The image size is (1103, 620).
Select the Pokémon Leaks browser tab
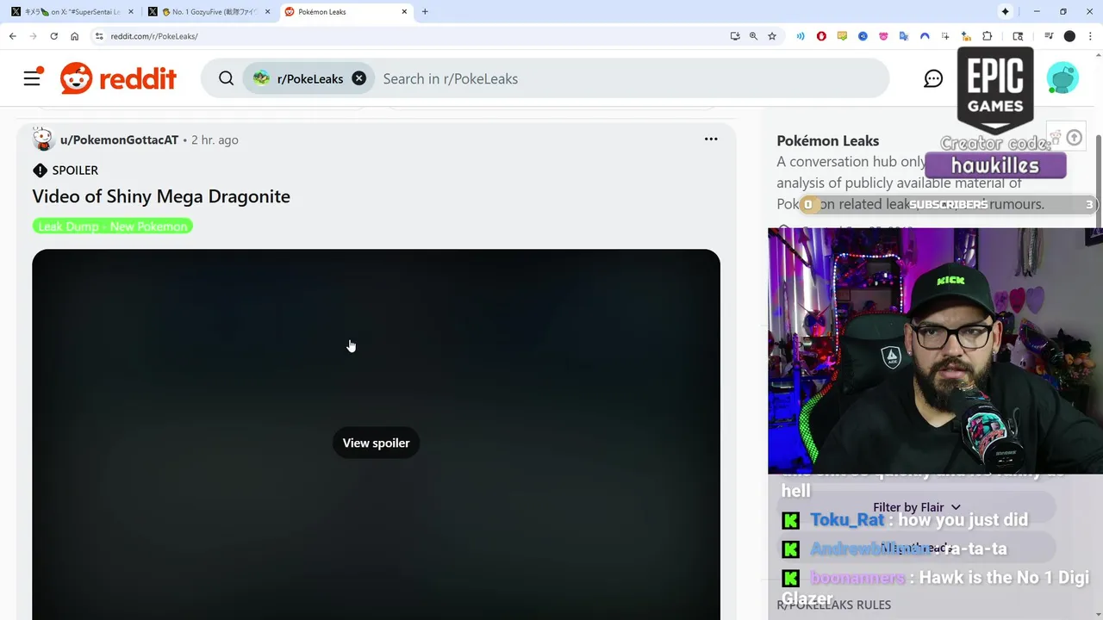346,12
